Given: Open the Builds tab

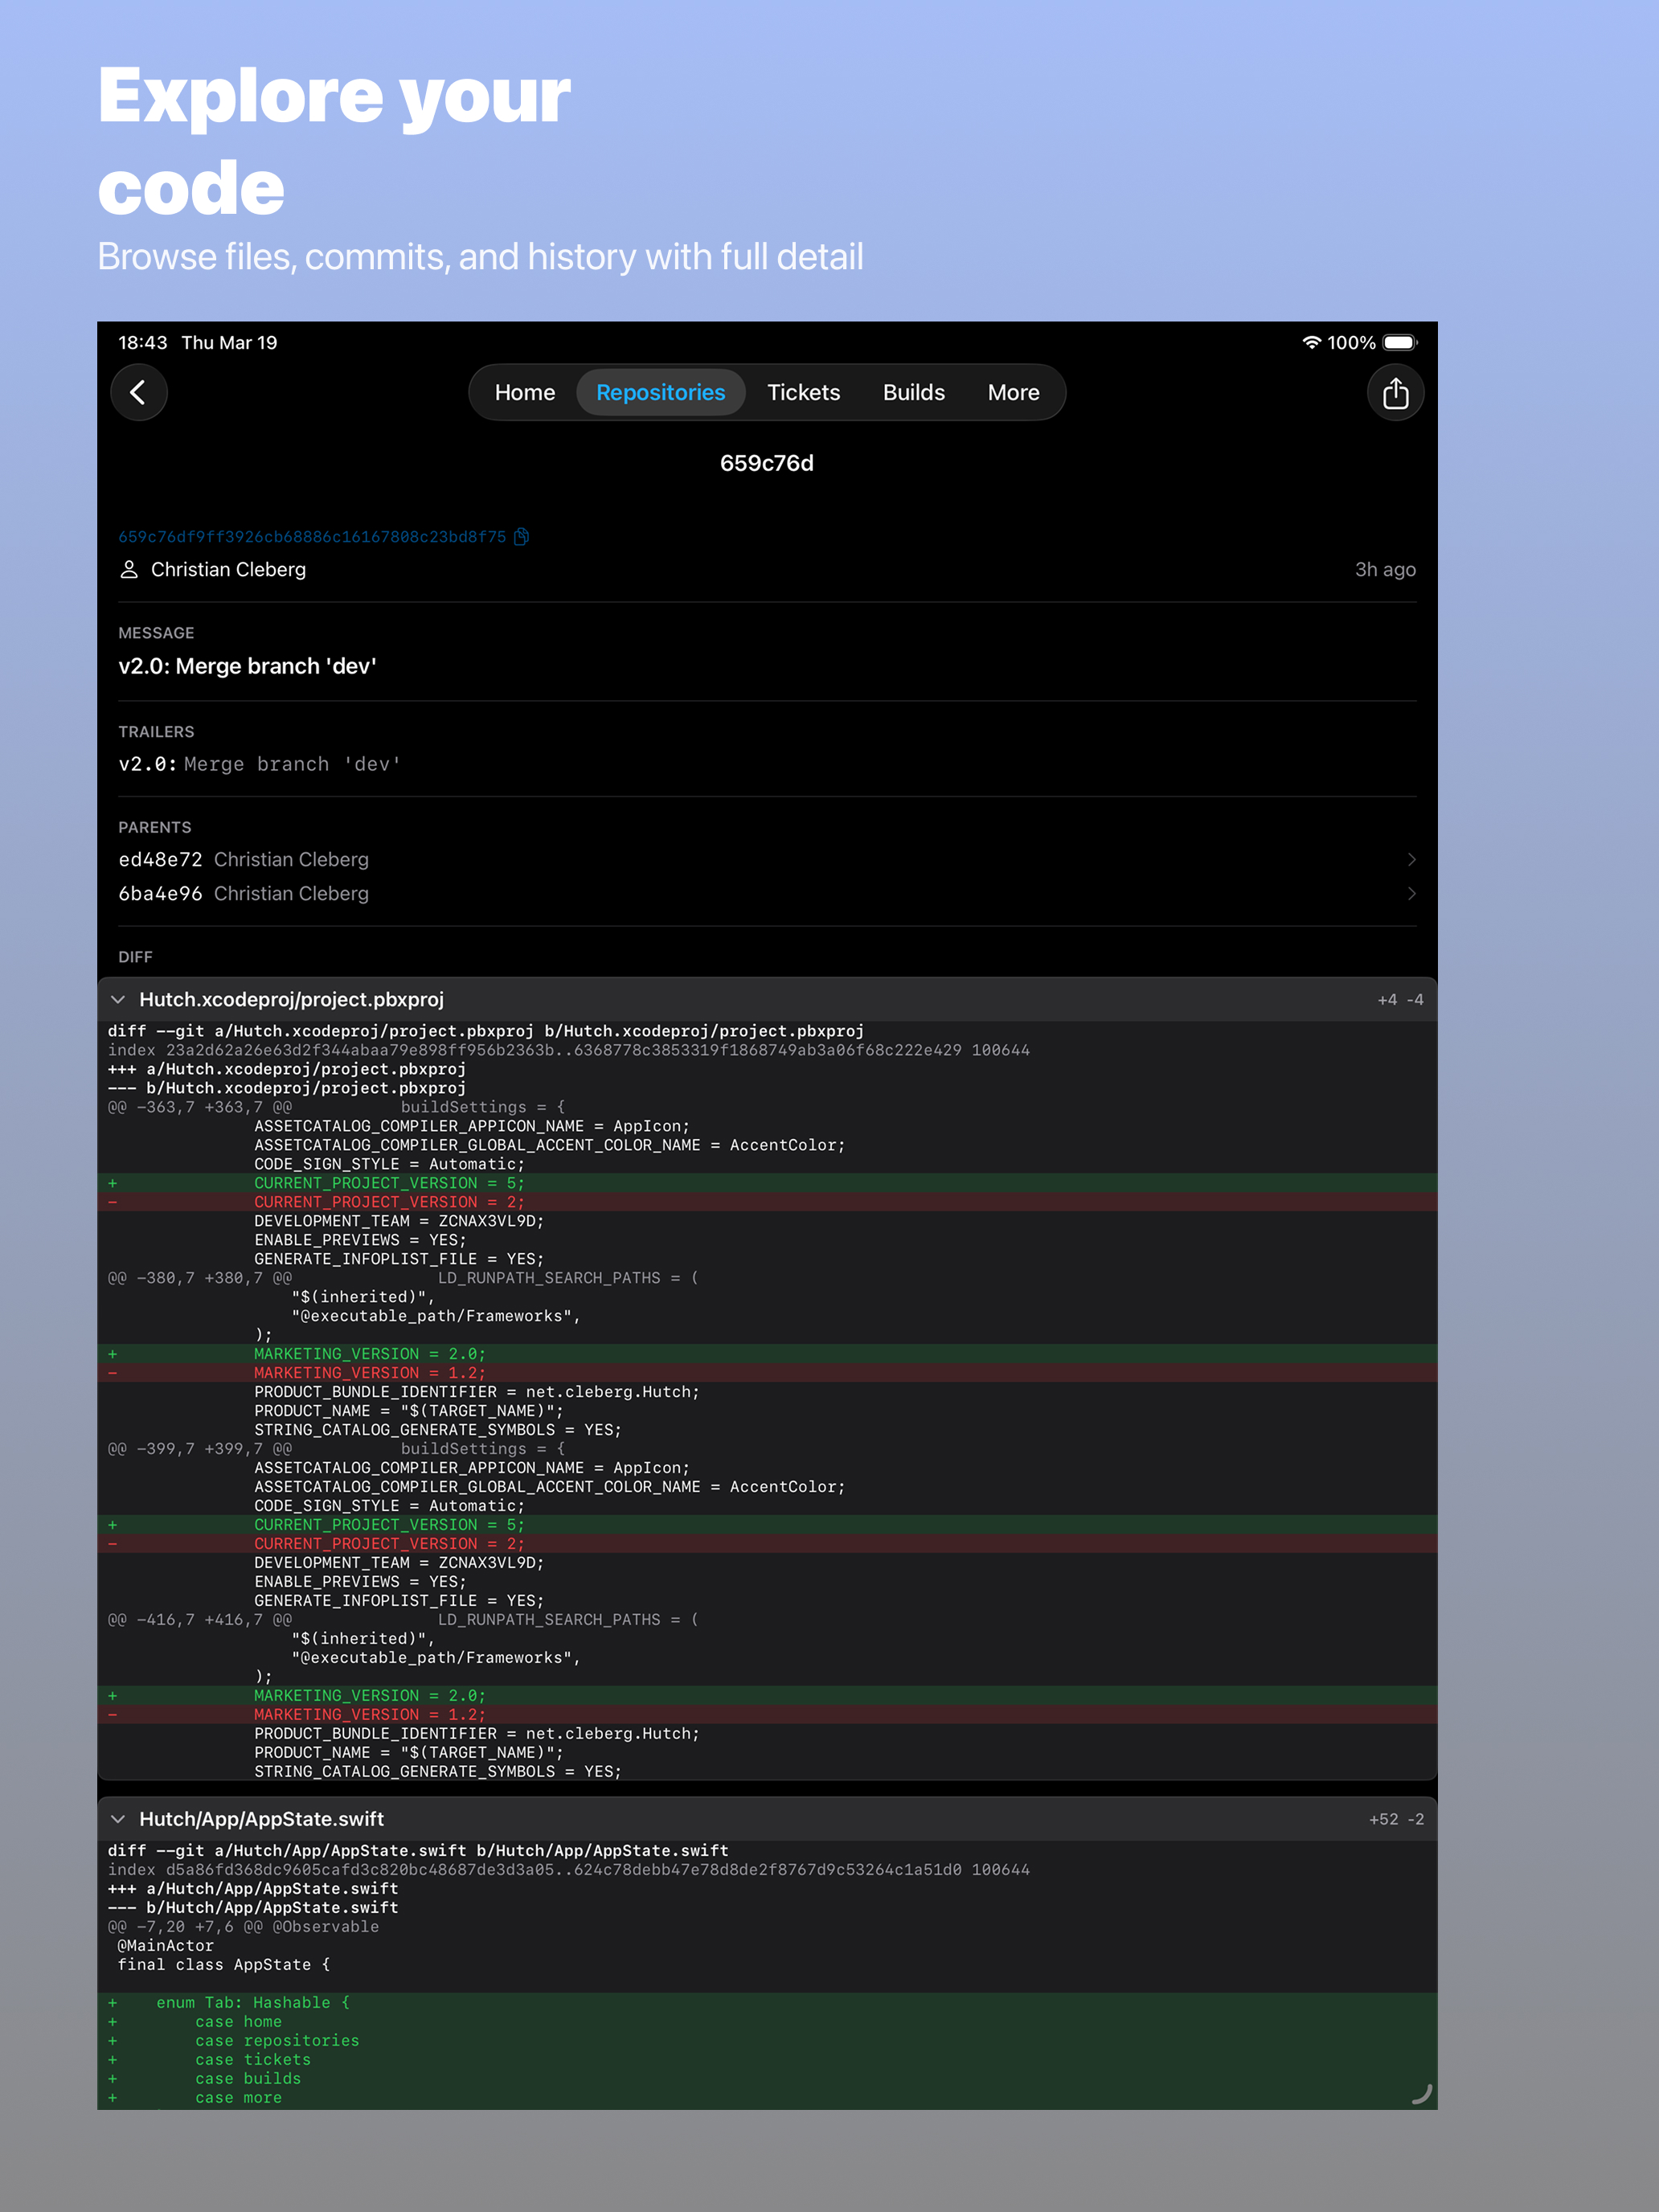Looking at the screenshot, I should point(914,392).
